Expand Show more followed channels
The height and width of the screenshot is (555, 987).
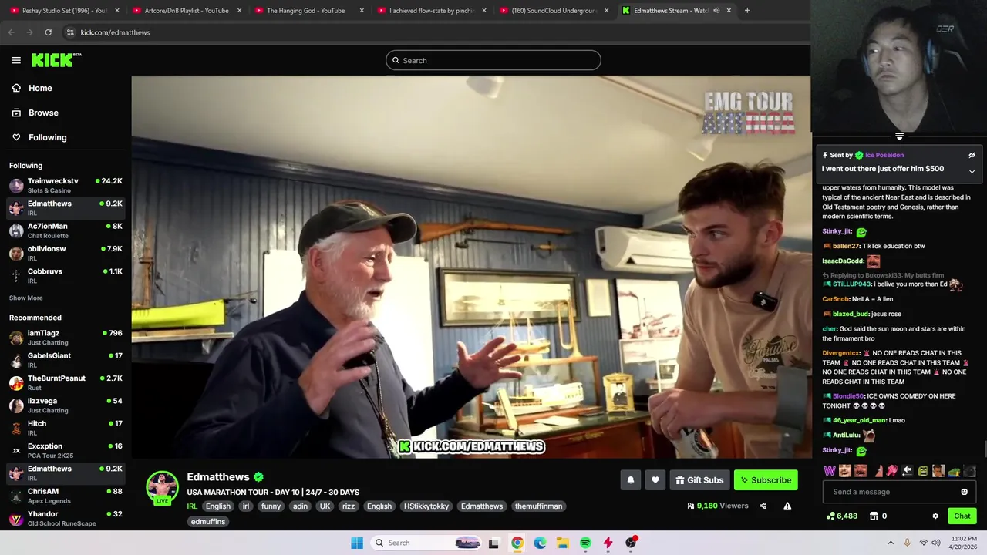25,298
